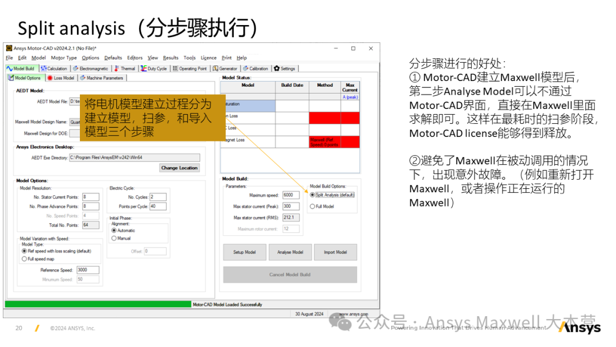Switch to the Settings tab
Screen dimensions: 616x347
pos(285,68)
